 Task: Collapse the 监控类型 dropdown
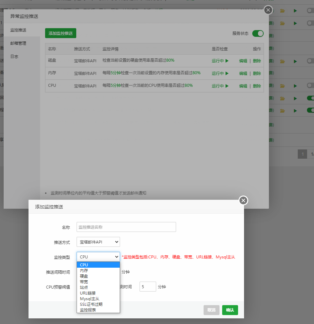(x=98, y=257)
